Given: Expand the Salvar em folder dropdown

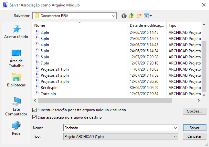Looking at the screenshot, I should (x=114, y=16).
